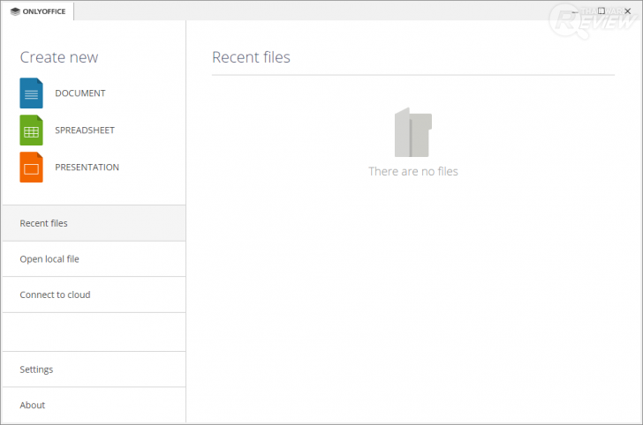The width and height of the screenshot is (643, 425).
Task: Click the 'There are no files' message
Action: point(412,171)
